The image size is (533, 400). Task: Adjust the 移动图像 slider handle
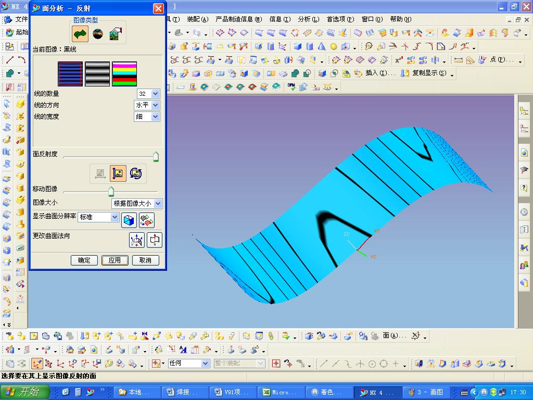coord(111,192)
